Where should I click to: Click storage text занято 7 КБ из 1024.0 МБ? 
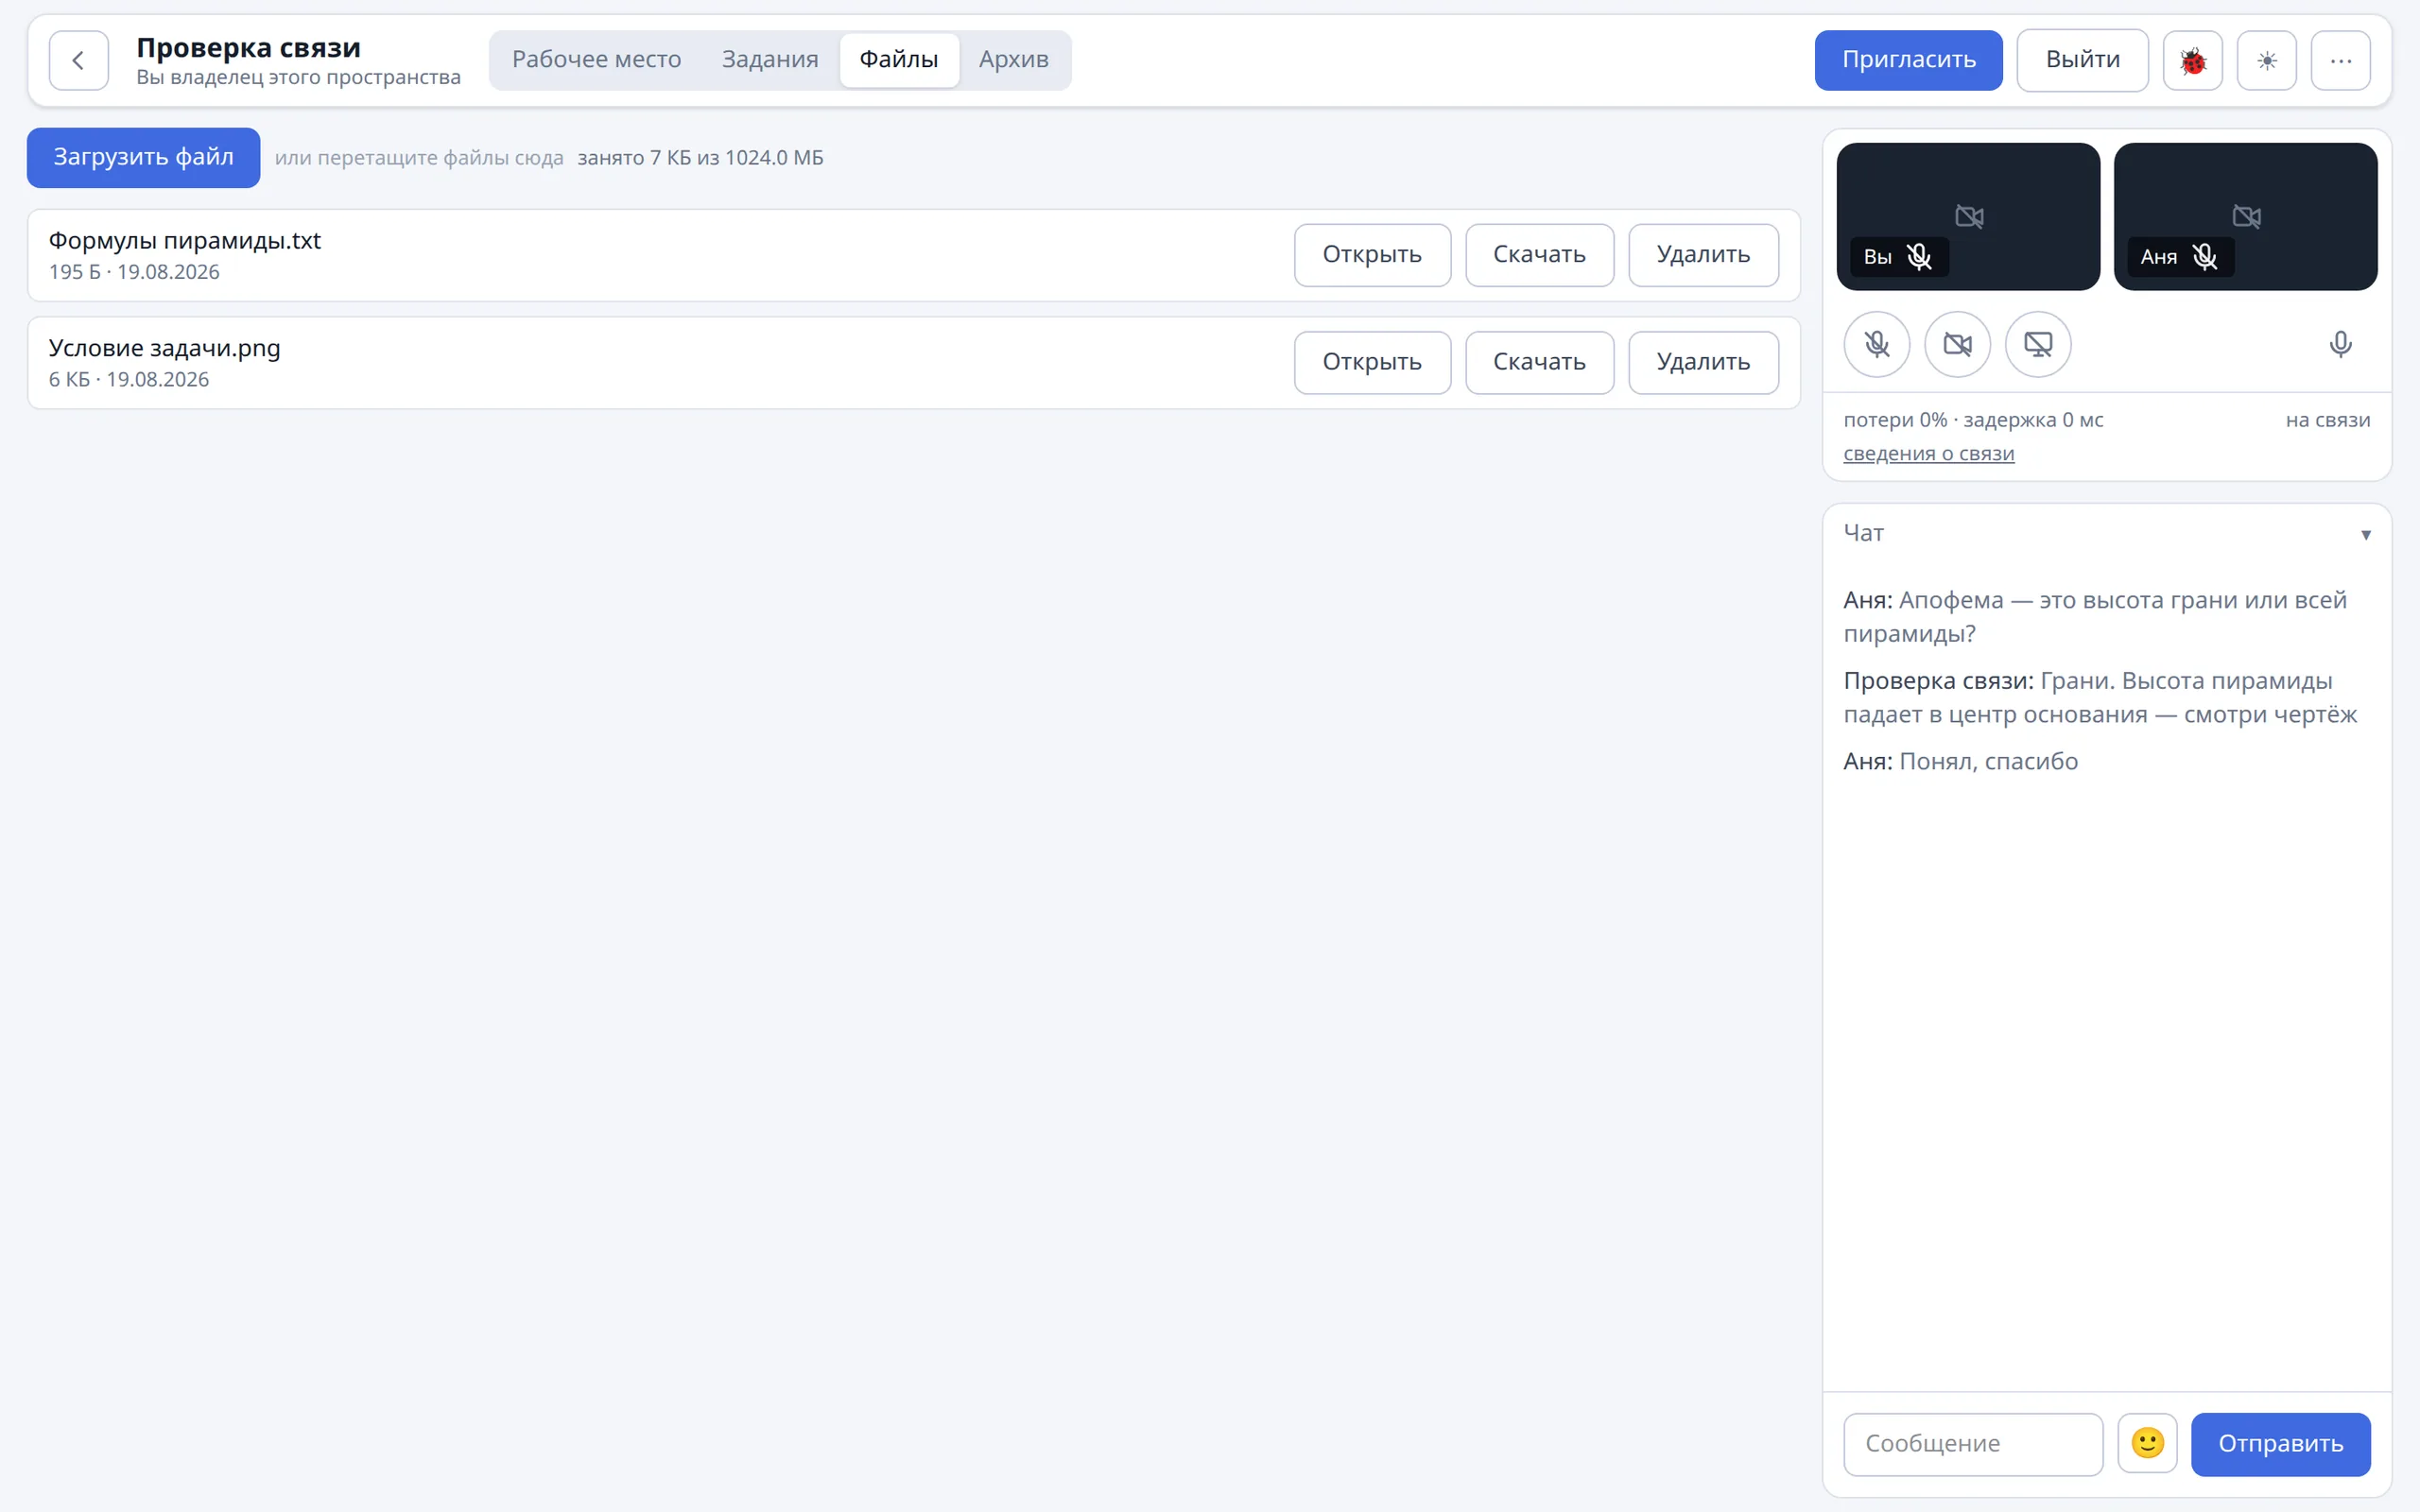[x=700, y=158]
